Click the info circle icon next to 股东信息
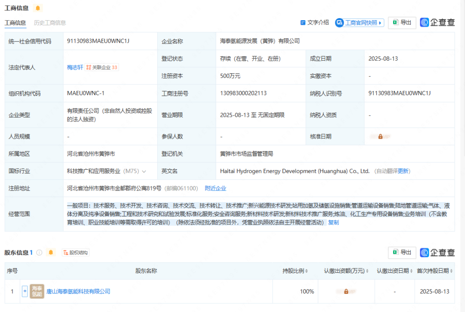The height and width of the screenshot is (312, 465). (x=39, y=253)
